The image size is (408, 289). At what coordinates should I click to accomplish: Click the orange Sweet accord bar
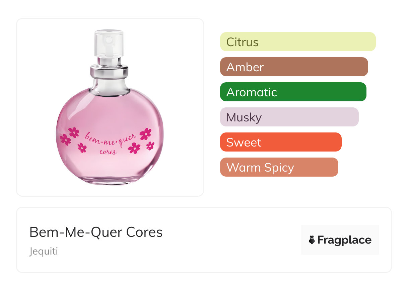point(281,142)
